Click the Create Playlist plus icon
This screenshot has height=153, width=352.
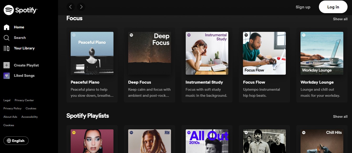pos(7,65)
